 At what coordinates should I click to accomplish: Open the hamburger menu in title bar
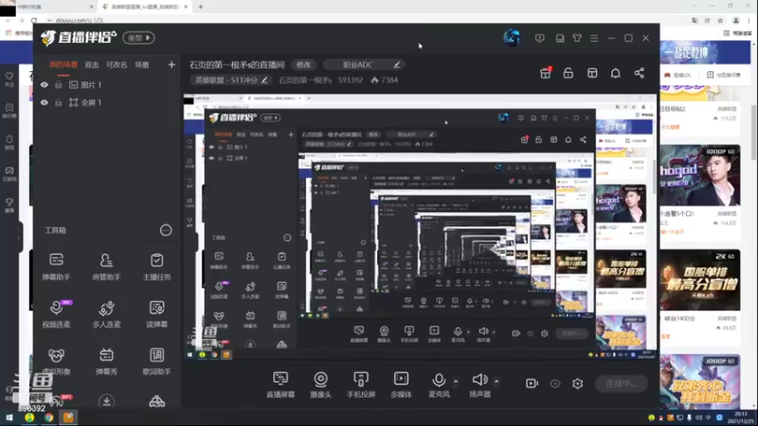pyautogui.click(x=594, y=38)
